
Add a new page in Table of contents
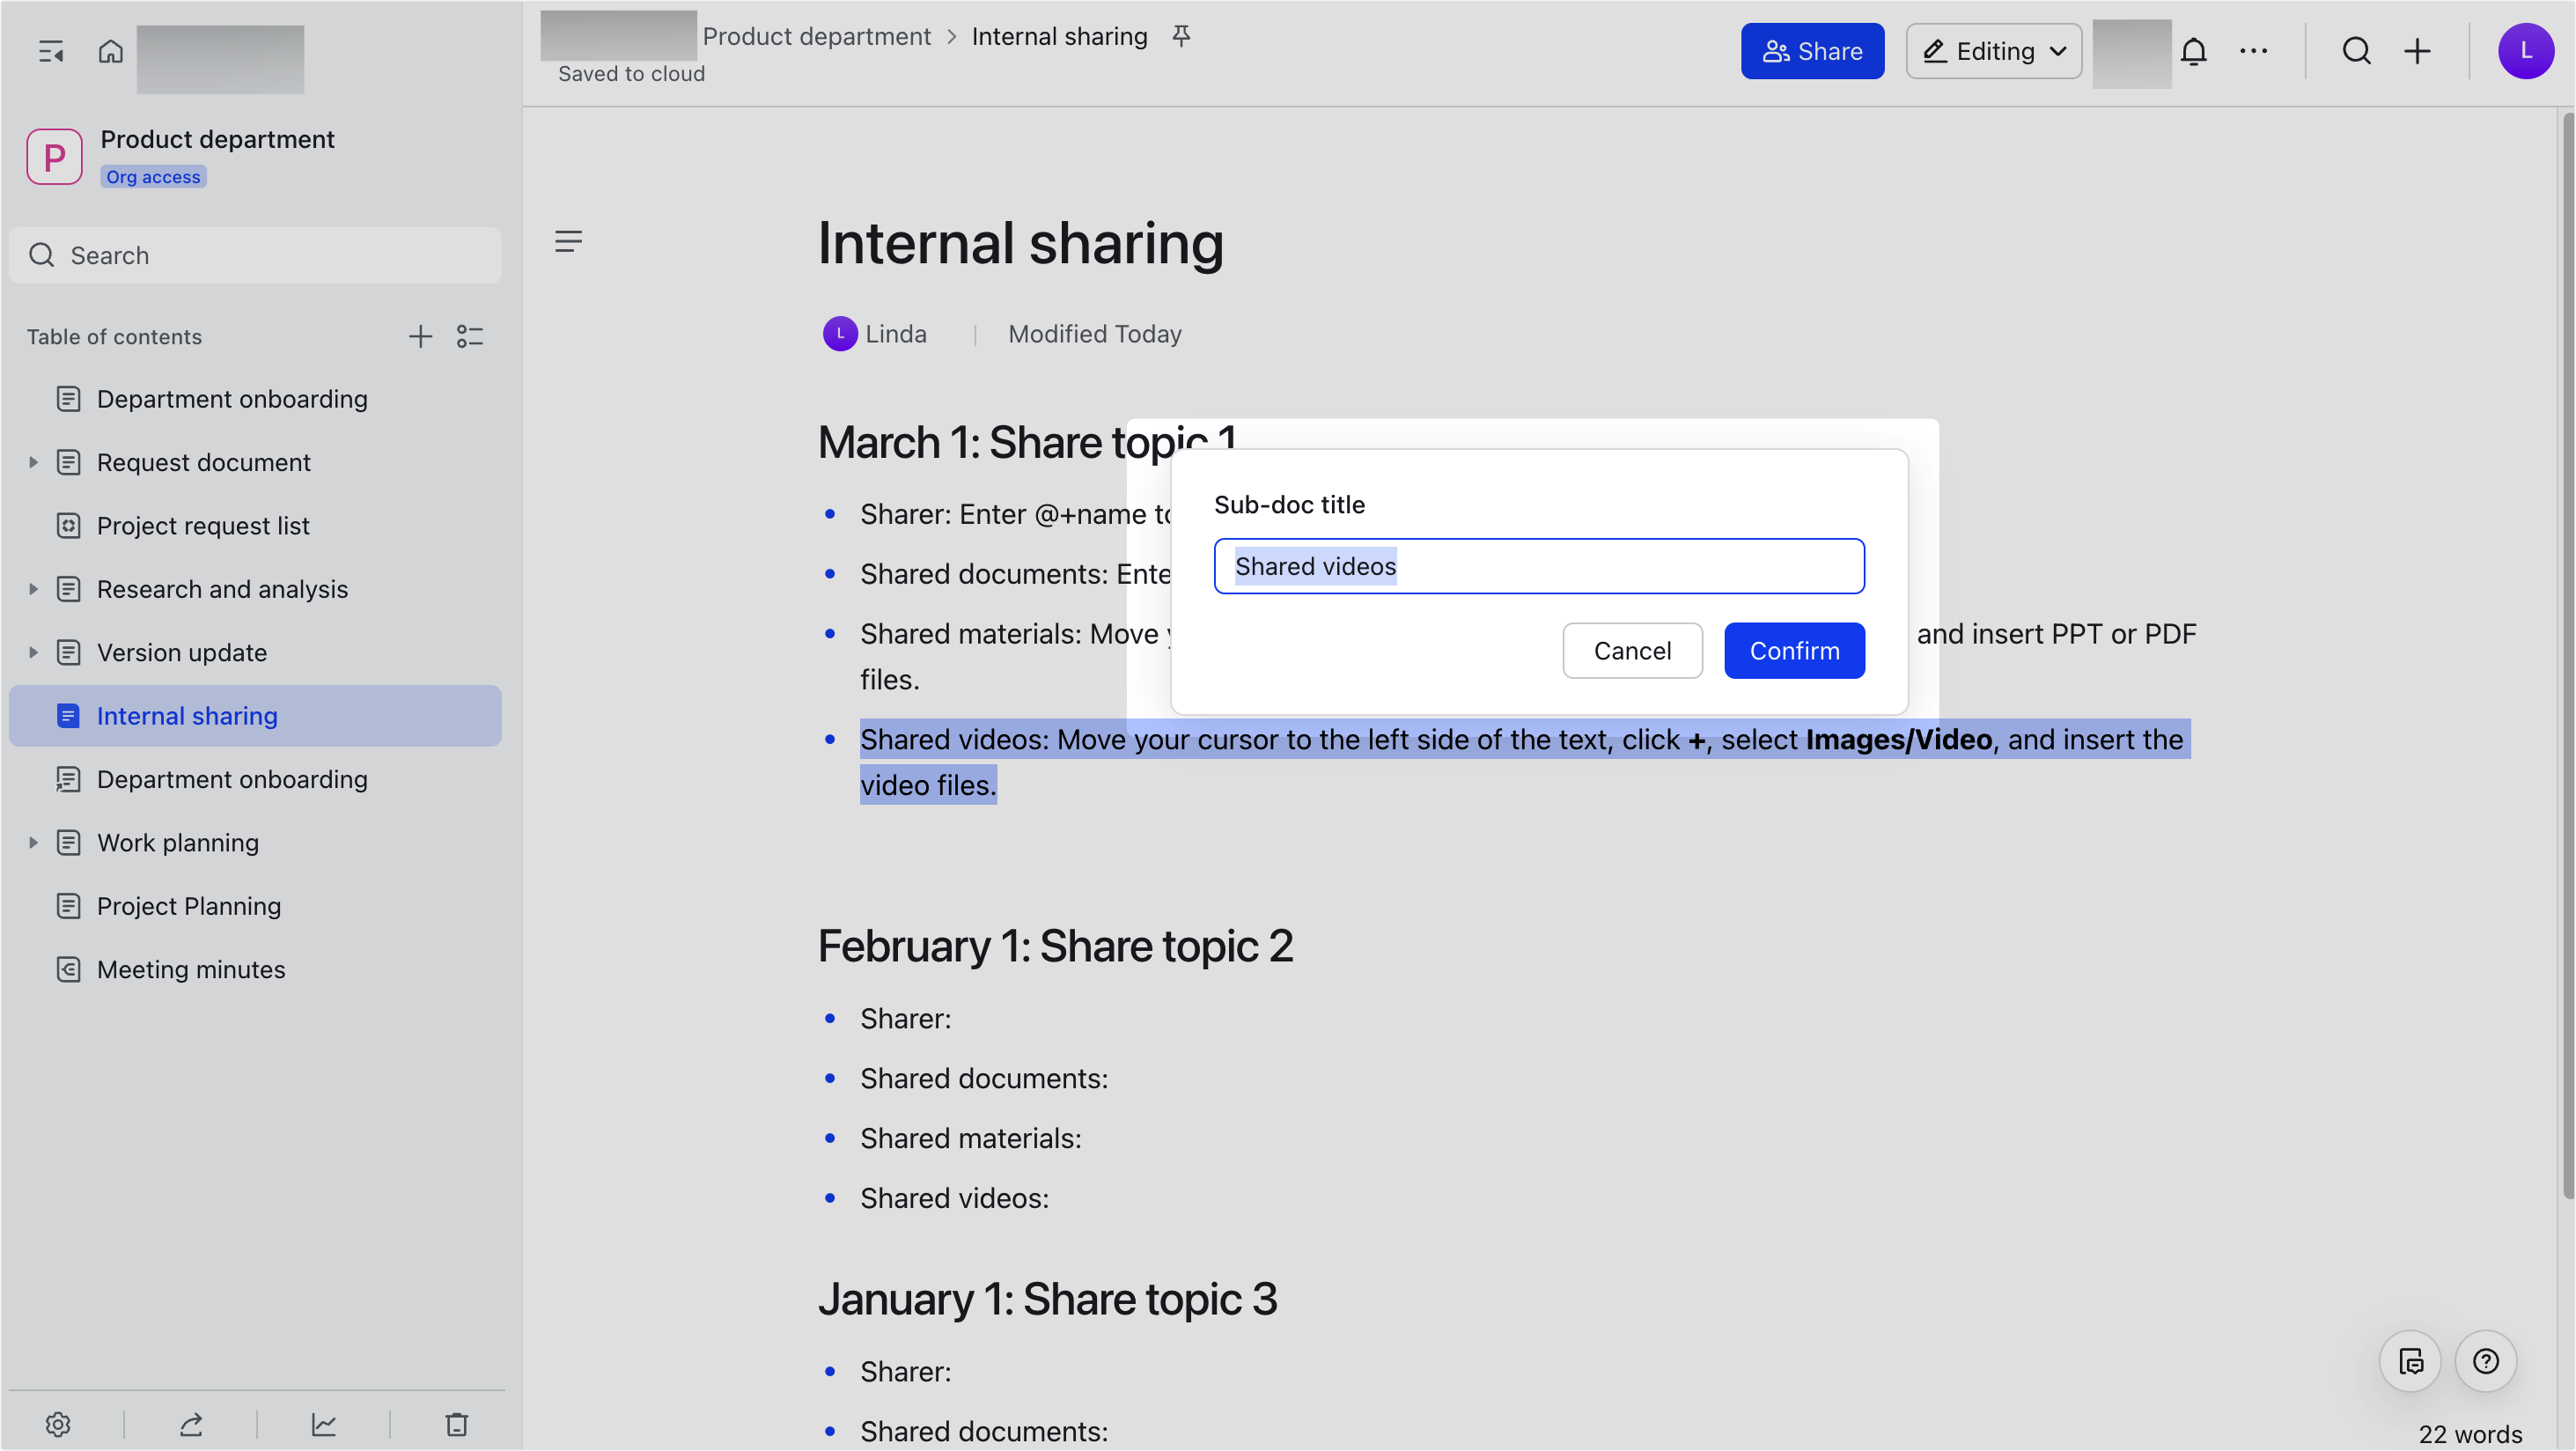pos(420,336)
